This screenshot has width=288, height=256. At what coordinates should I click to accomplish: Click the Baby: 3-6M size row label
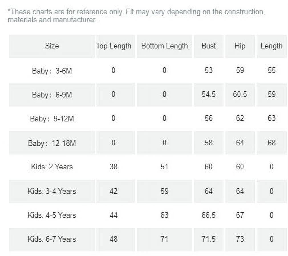tap(52, 71)
